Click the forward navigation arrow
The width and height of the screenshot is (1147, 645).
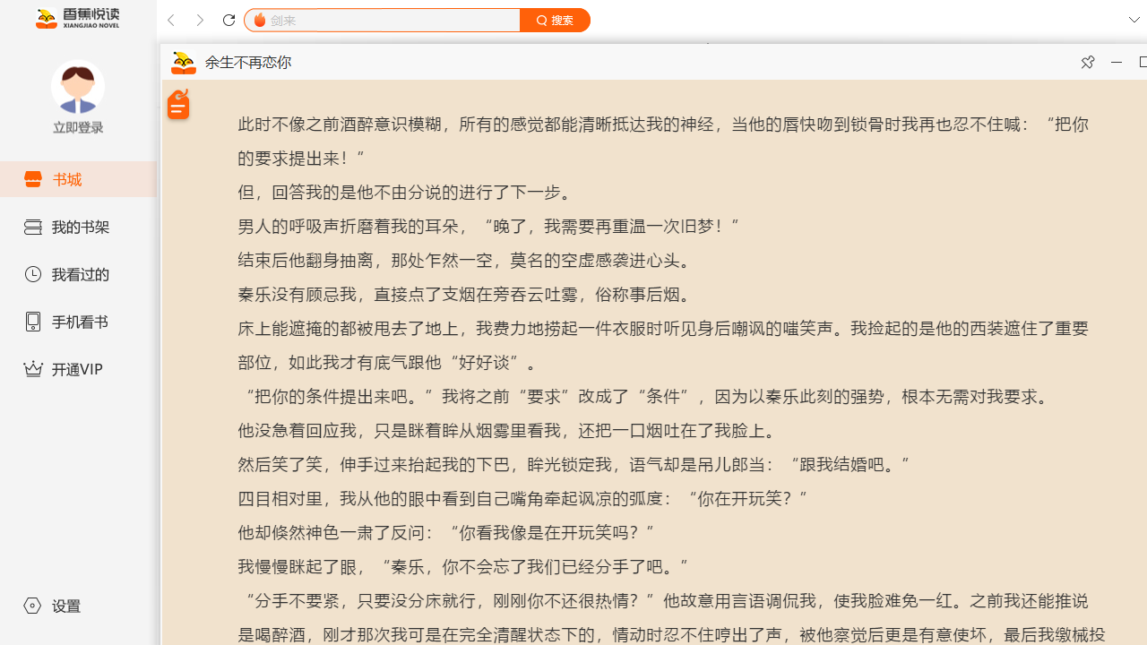click(x=200, y=20)
